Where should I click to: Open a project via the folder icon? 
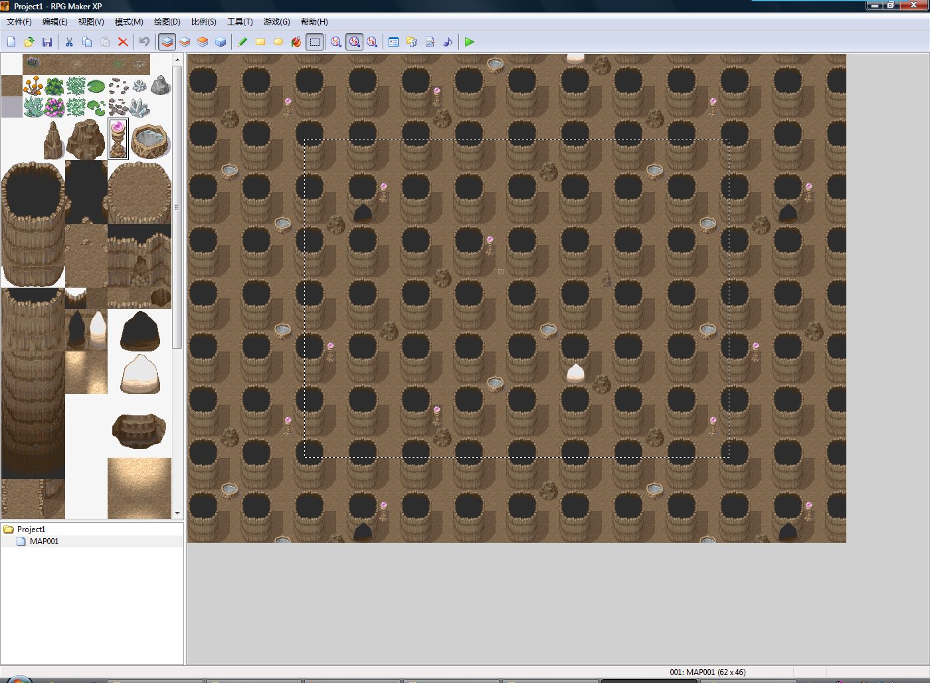29,42
